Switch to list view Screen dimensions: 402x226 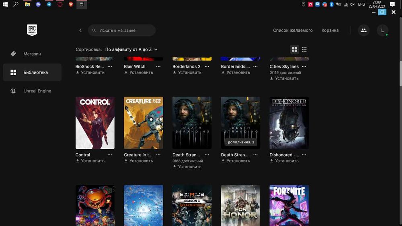(x=304, y=49)
